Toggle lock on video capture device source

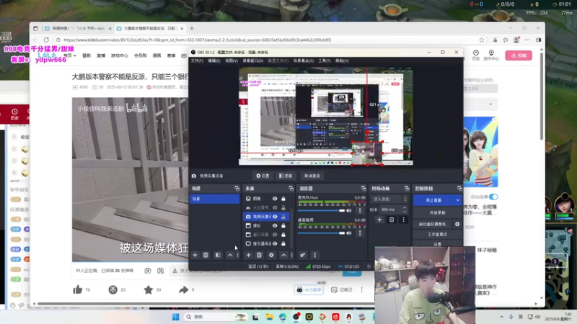pyautogui.click(x=283, y=217)
